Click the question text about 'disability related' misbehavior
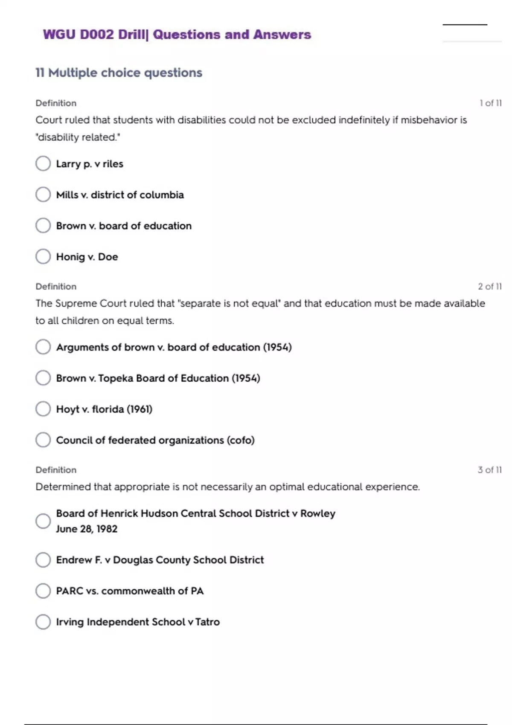The height and width of the screenshot is (725, 512). (x=251, y=128)
